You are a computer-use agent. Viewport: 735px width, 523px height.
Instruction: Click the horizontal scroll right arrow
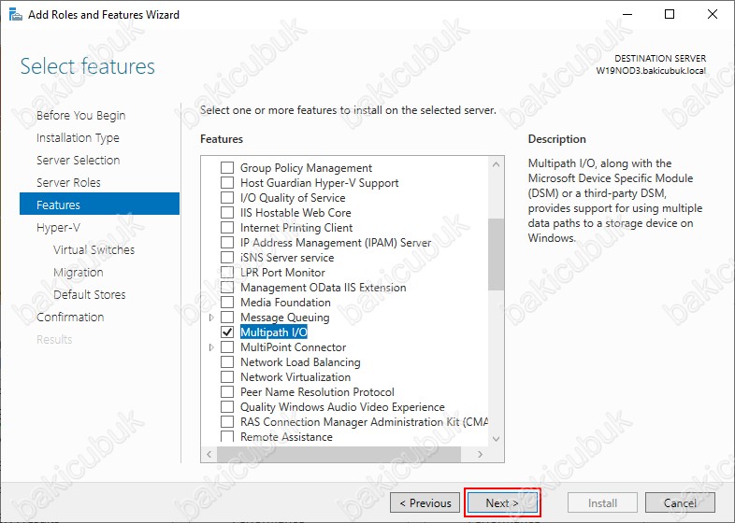480,454
